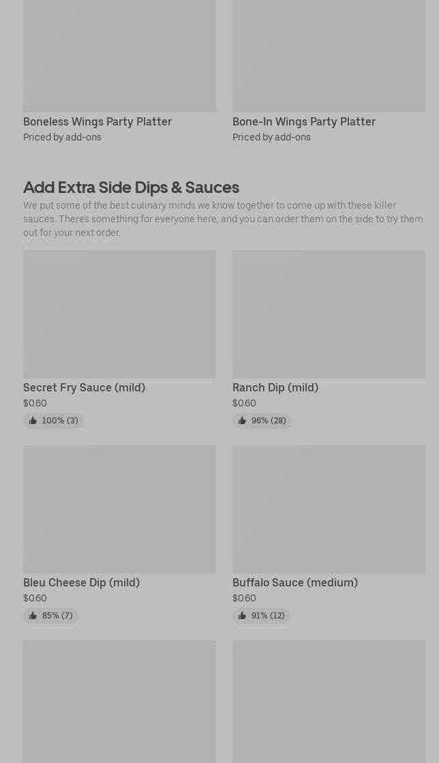The height and width of the screenshot is (763, 439).
Task: Choose the Bleu Cheese Dip image
Action: (x=119, y=509)
